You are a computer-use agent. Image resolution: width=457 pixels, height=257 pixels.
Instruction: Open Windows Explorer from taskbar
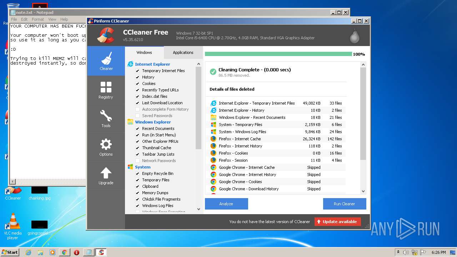click(40, 252)
